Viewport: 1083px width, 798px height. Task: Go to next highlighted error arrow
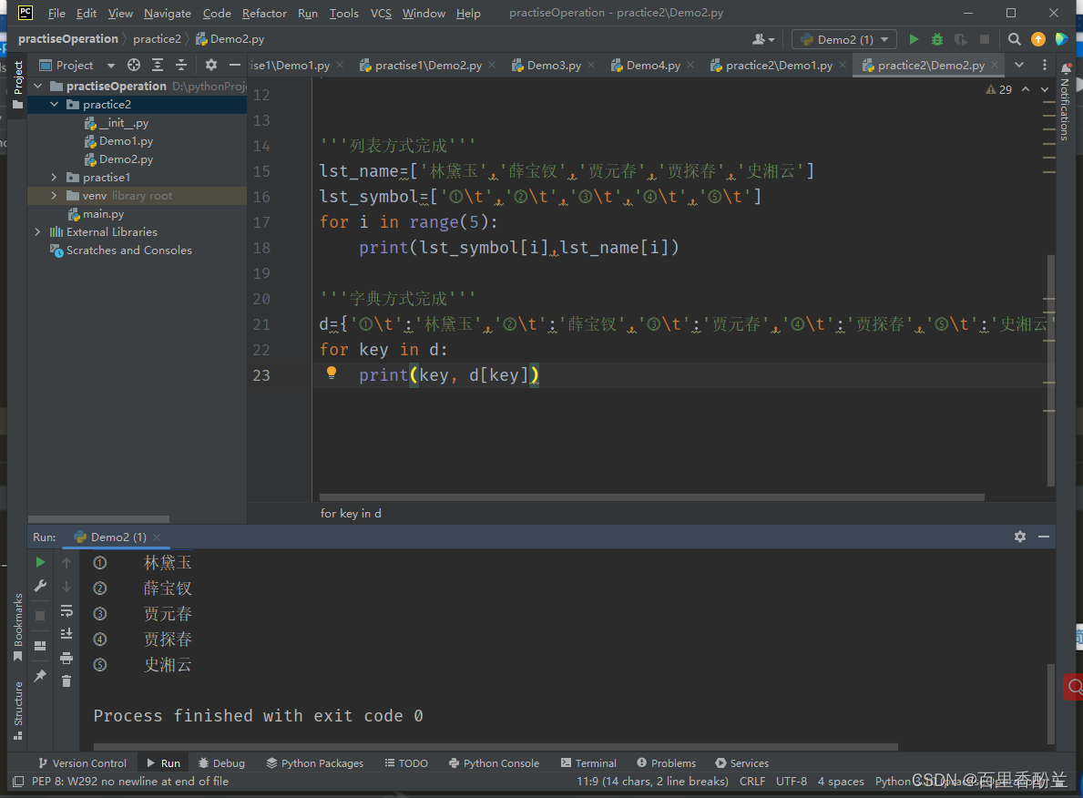point(1045,90)
